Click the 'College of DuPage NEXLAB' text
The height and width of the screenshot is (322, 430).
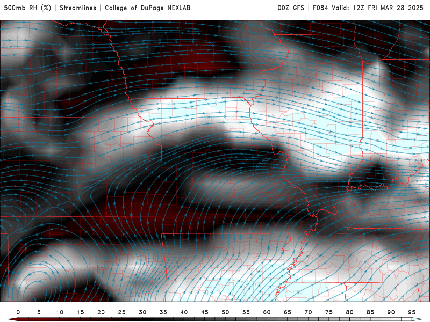[x=147, y=8]
